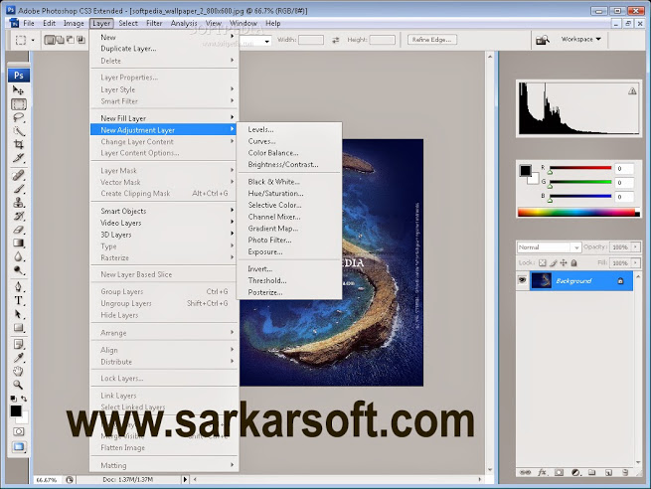Toggle lock position

coord(564,262)
